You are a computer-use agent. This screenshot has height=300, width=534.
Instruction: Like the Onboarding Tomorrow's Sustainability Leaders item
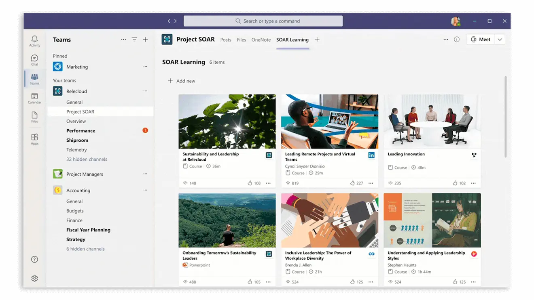tap(250, 282)
